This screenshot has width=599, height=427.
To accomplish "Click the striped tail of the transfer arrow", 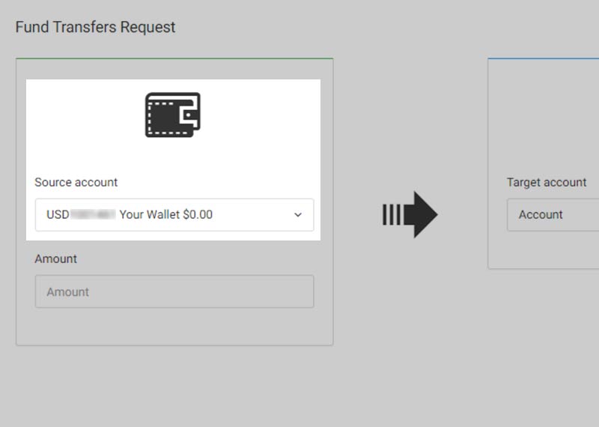I will [x=391, y=215].
